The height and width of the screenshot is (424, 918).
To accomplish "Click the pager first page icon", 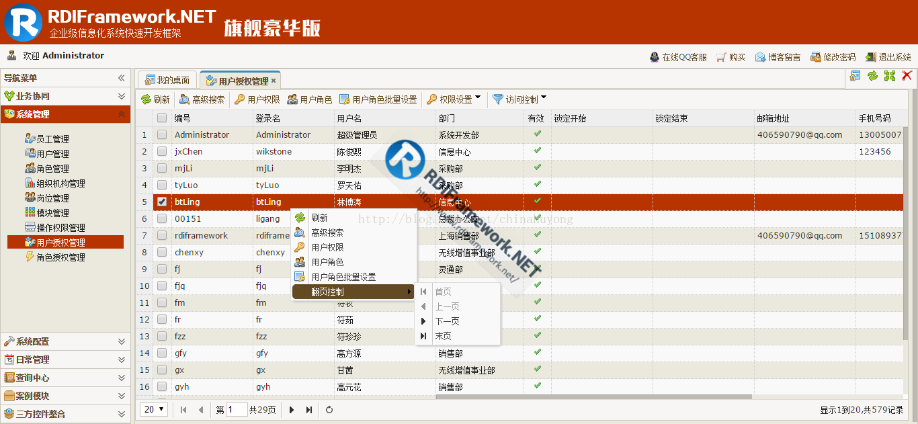I will point(183,410).
